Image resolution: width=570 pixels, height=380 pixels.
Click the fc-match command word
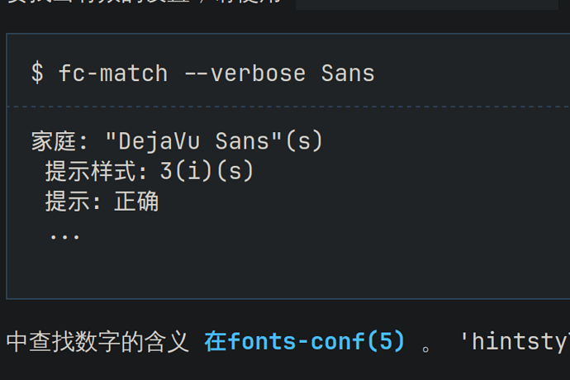[x=113, y=73]
